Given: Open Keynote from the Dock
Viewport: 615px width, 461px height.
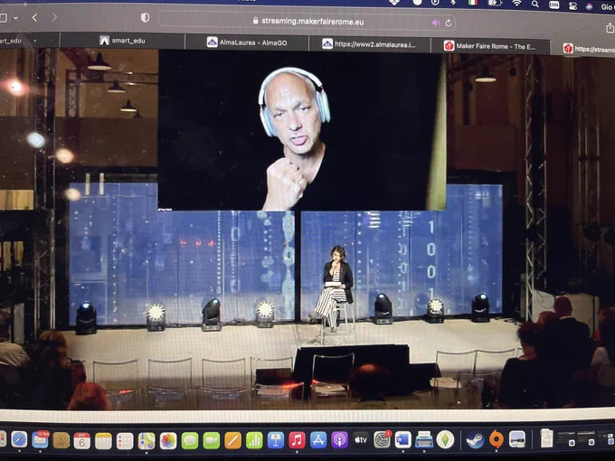Looking at the screenshot, I should coord(276,440).
